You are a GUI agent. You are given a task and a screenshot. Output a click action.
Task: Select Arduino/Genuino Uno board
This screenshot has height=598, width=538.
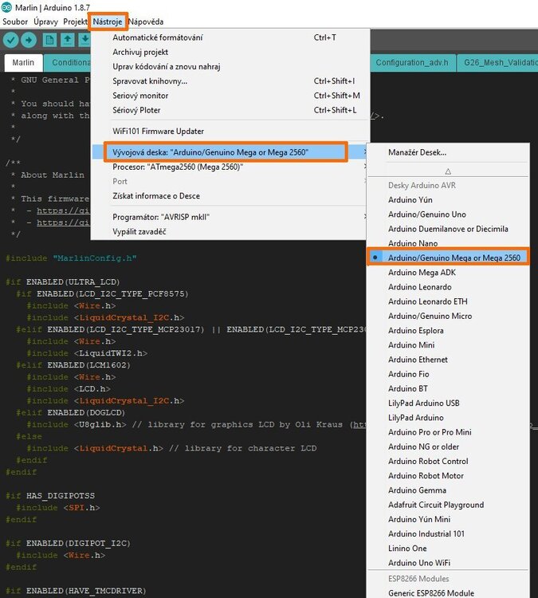[448, 214]
